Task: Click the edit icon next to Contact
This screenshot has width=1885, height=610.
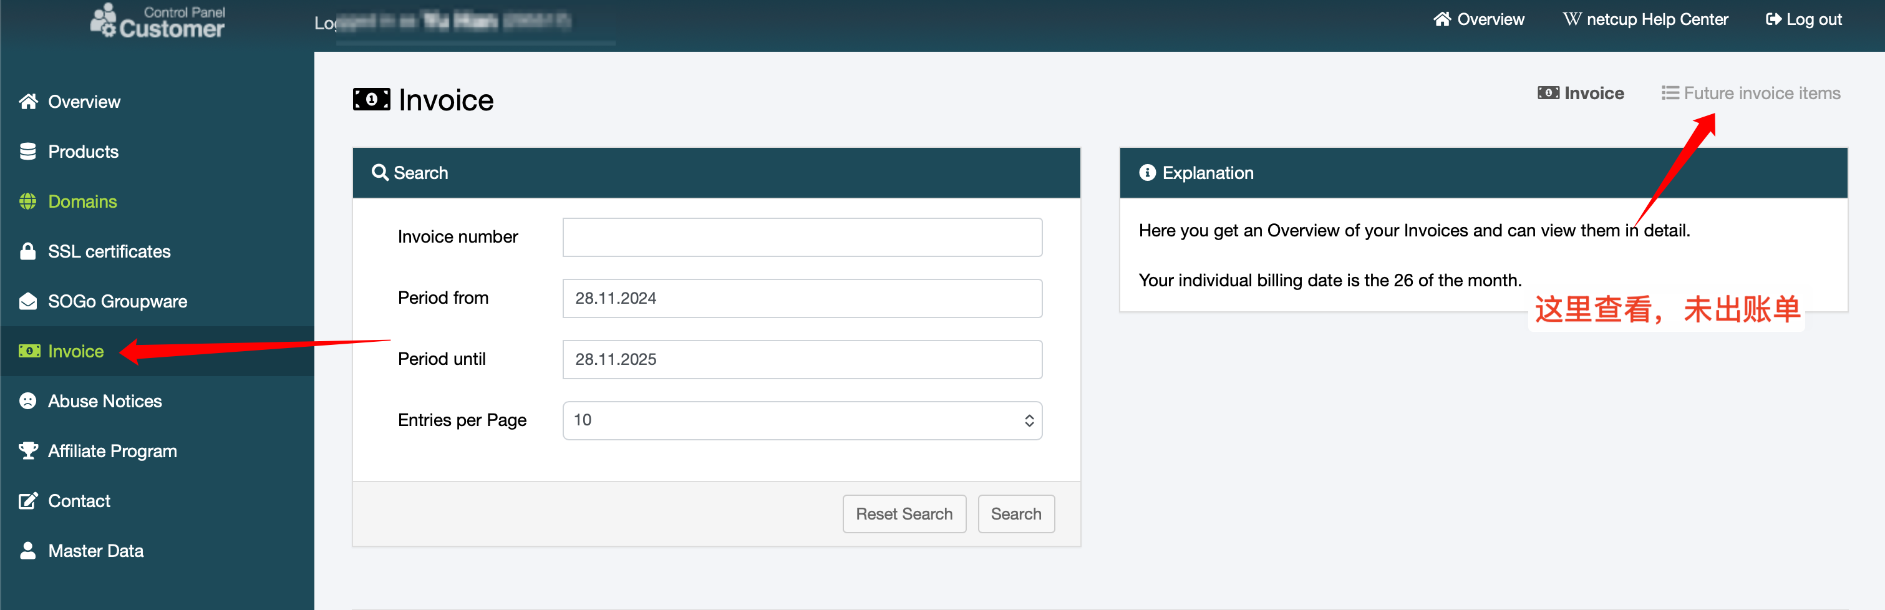Action: (28, 500)
